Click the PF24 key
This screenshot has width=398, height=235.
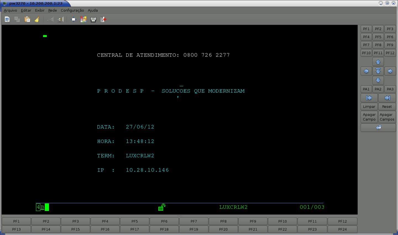(342, 229)
